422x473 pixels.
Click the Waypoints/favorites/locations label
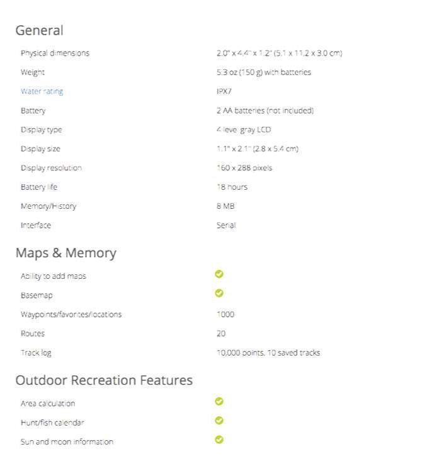tap(71, 314)
